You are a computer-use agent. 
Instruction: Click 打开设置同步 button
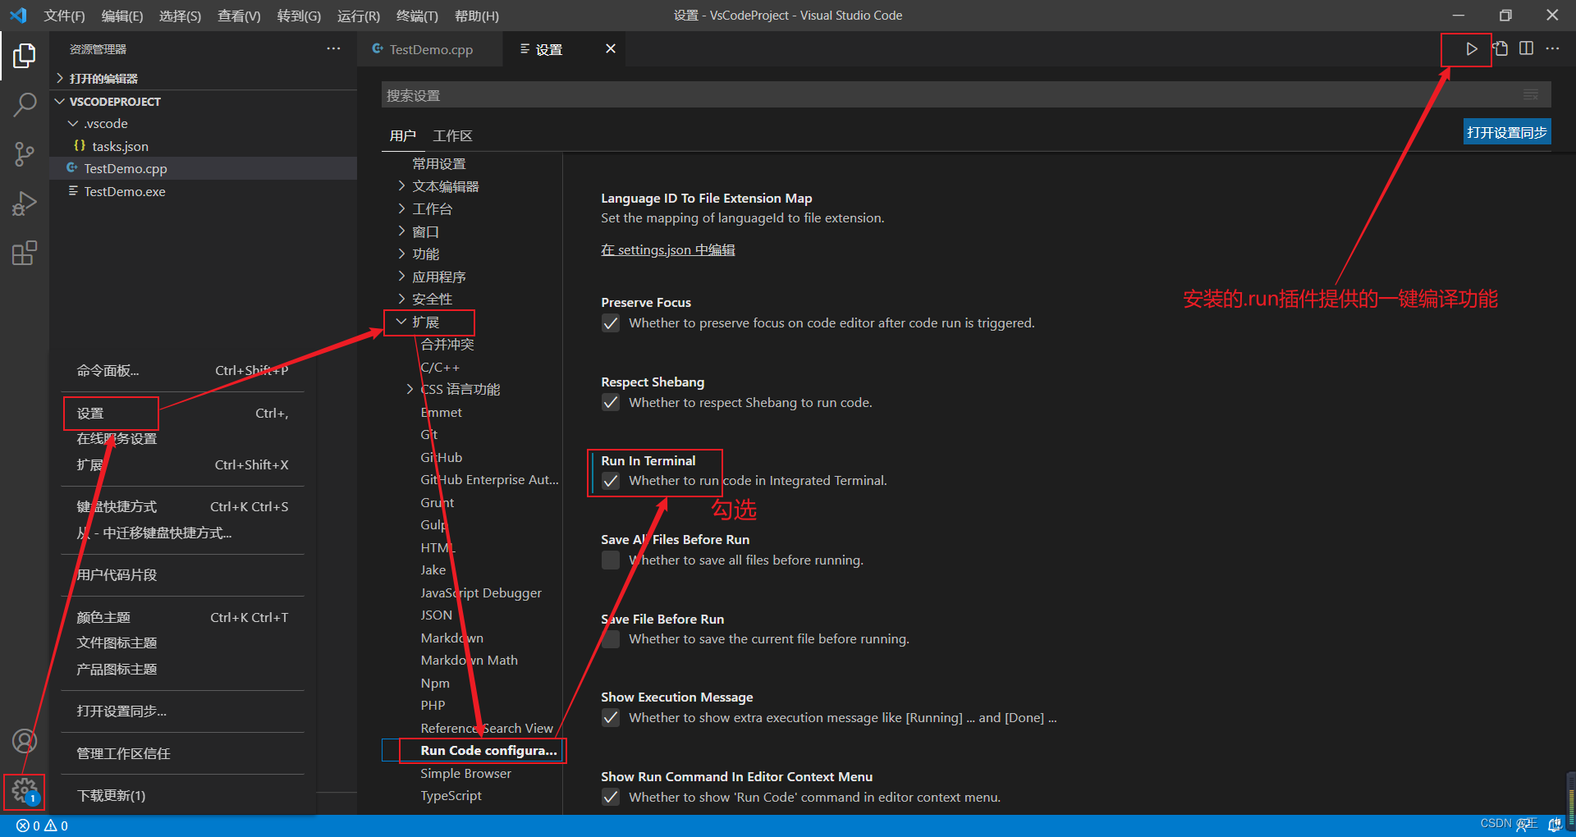[1507, 132]
